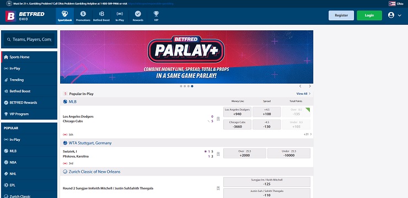Open the Sportsbook tab
408x198 pixels.
[x=65, y=16]
